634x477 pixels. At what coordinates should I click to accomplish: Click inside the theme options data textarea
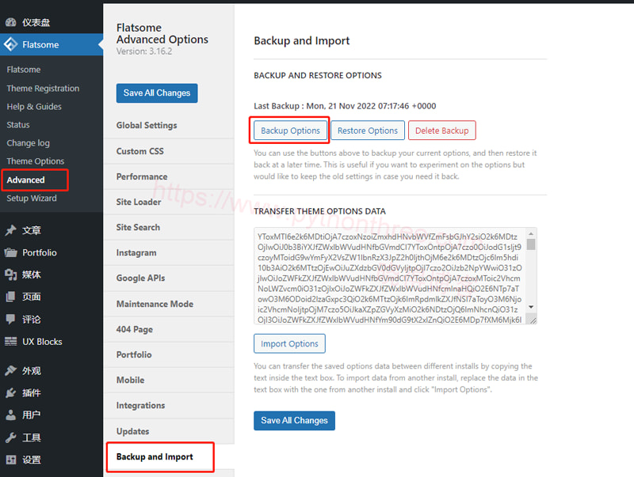tap(390, 276)
